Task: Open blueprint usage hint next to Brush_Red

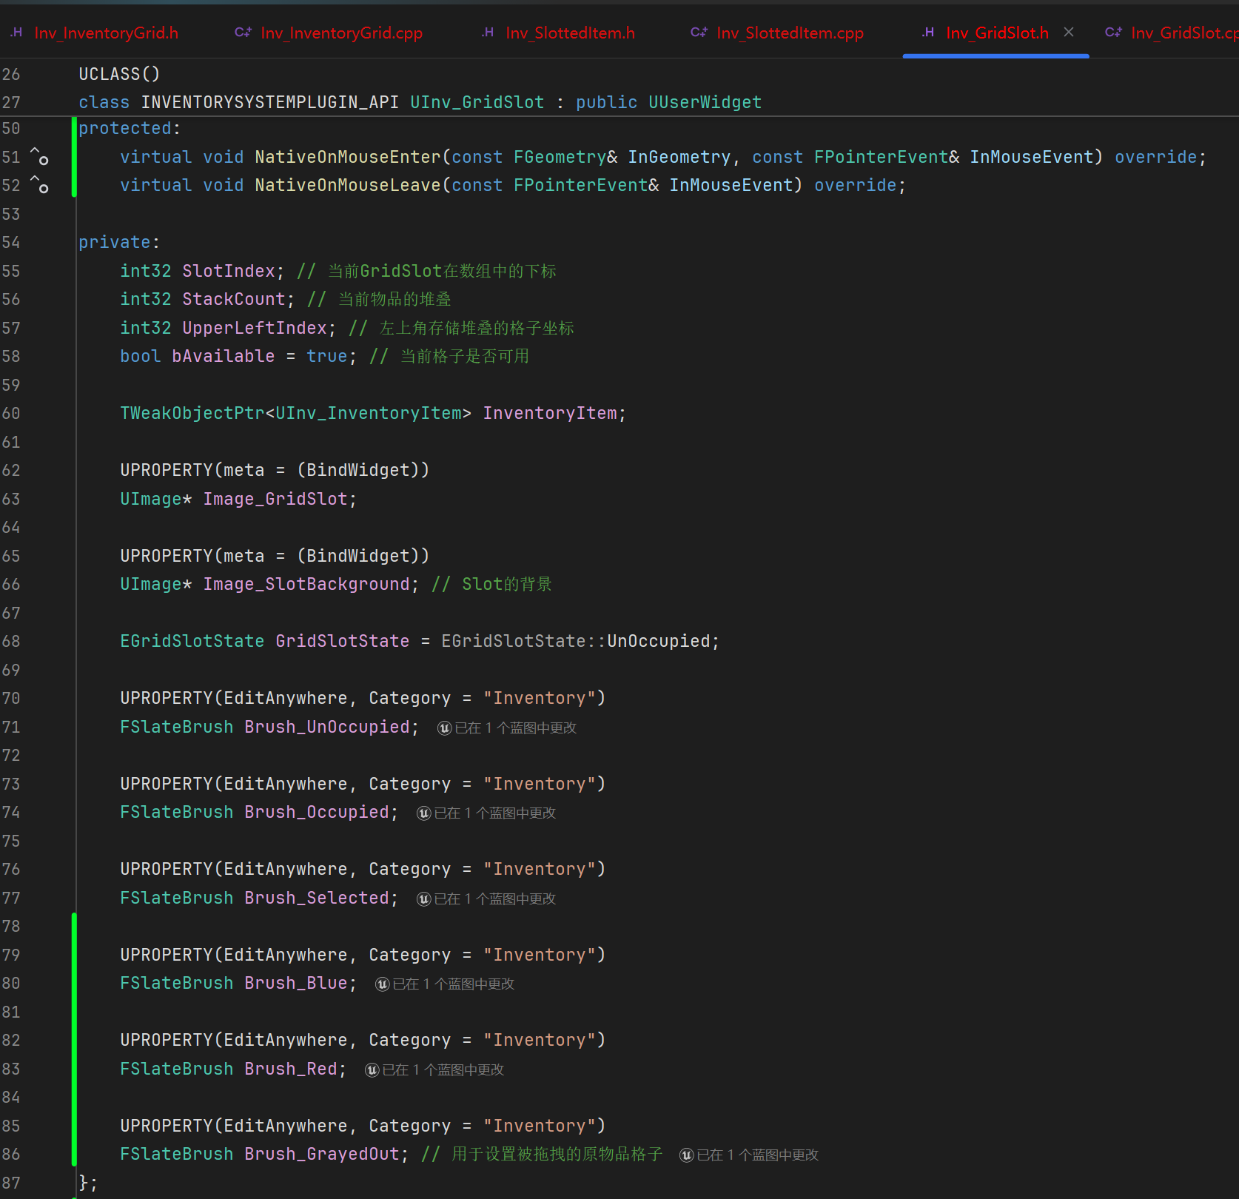Action: point(434,1069)
